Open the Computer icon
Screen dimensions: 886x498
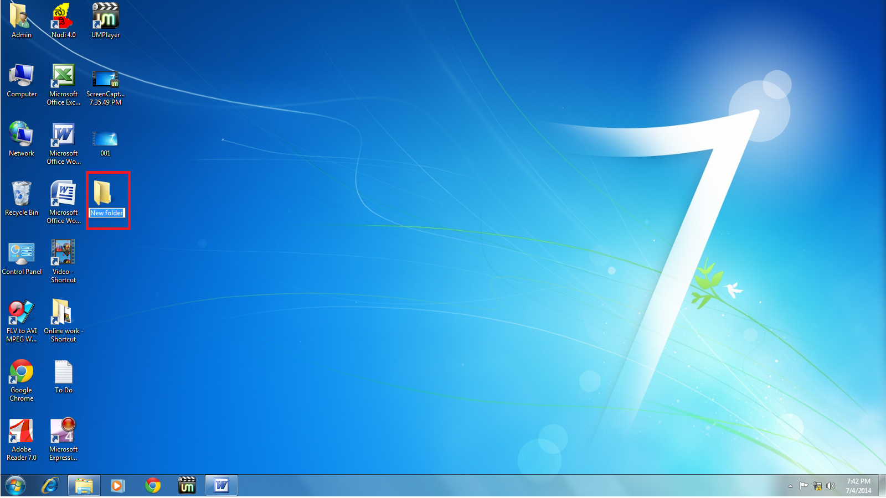tap(21, 77)
